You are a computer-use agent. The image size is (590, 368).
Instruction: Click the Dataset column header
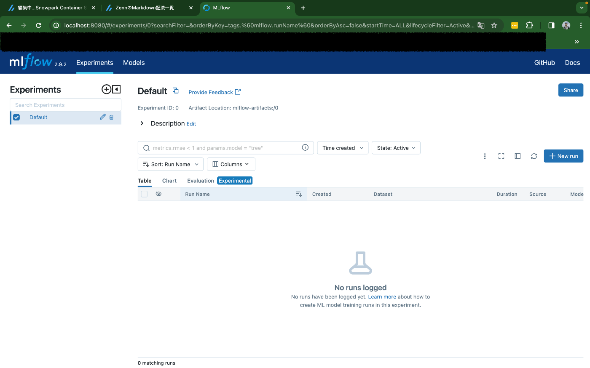383,194
